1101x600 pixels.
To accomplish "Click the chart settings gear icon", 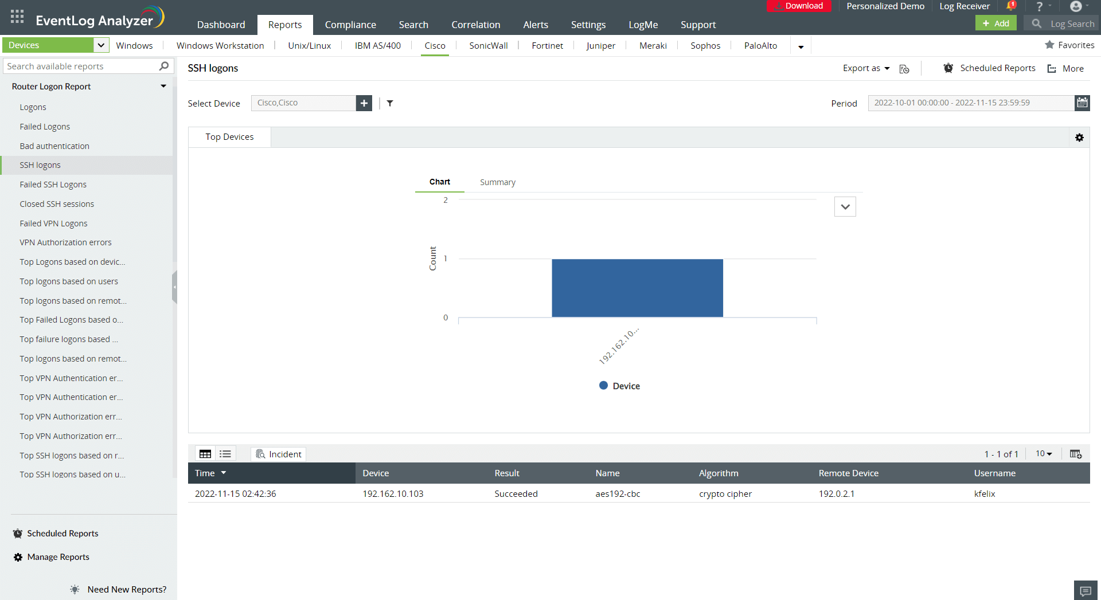I will pos(1079,138).
